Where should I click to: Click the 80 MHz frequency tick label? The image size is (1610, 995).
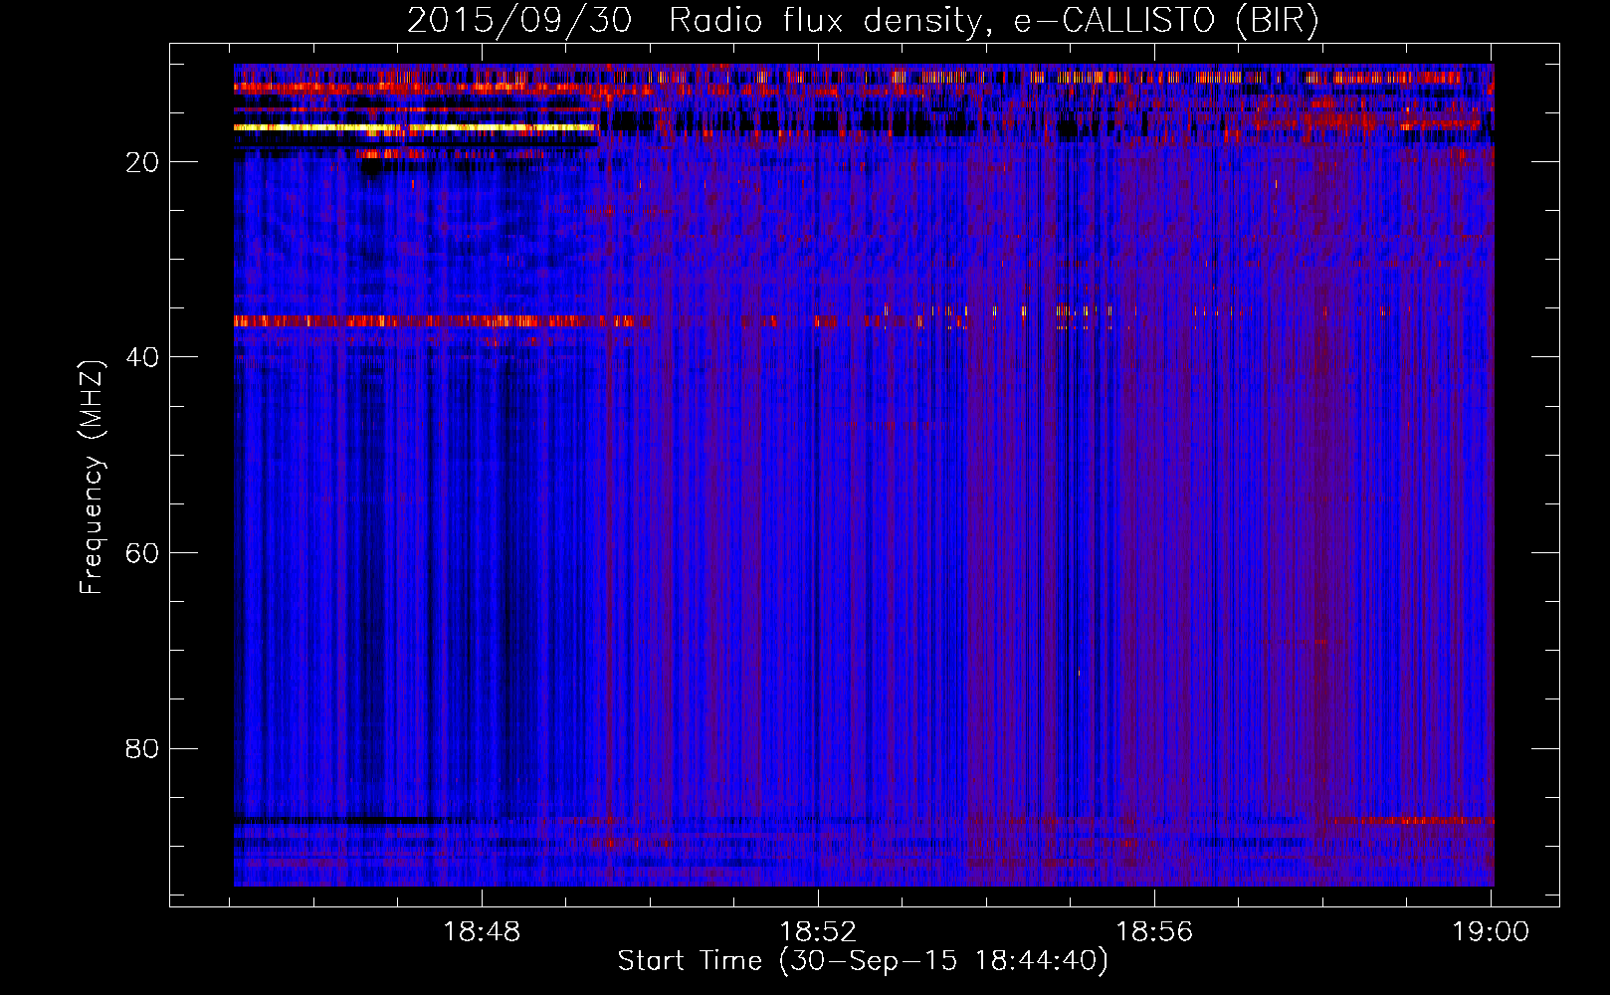click(142, 748)
